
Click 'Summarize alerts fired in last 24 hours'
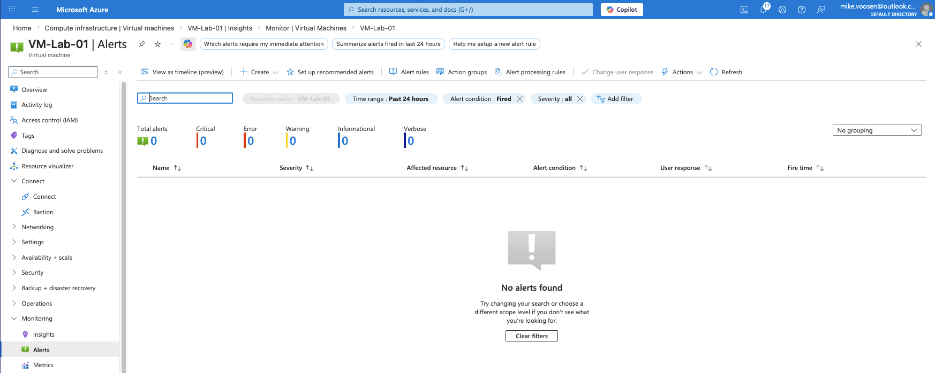click(x=388, y=44)
